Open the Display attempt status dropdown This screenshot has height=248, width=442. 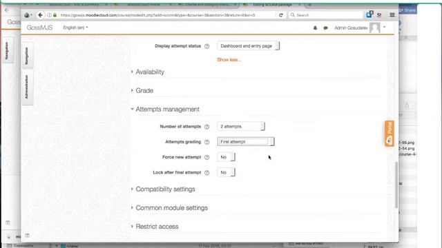(x=249, y=46)
